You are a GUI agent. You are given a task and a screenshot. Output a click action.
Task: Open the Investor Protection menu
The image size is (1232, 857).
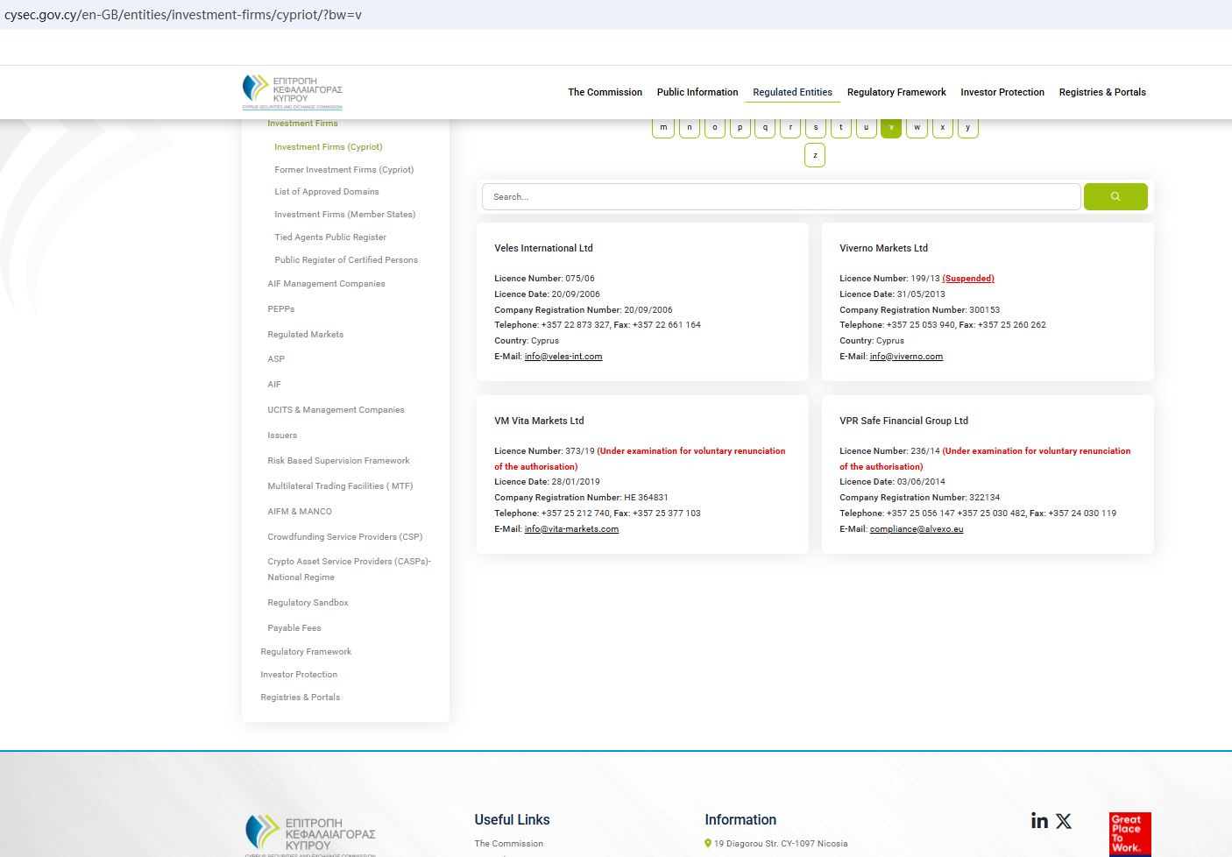tap(1002, 92)
